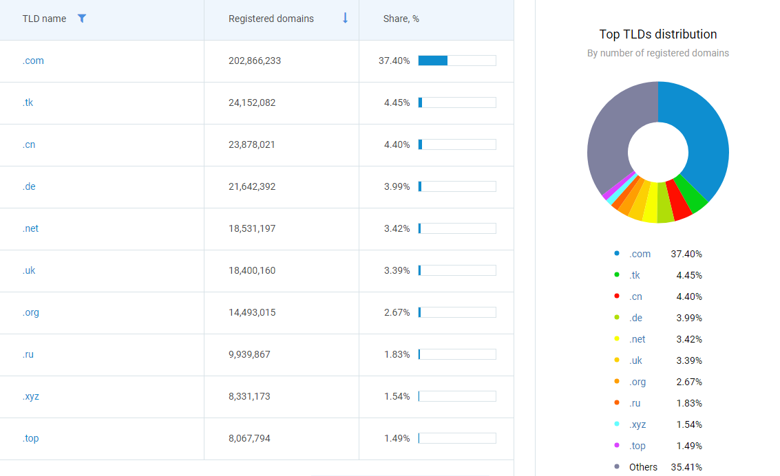Click the Registered domains sort arrow
The image size is (780, 476).
[x=345, y=19]
